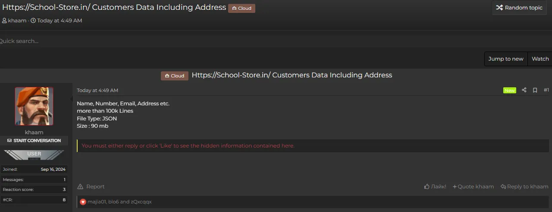The height and width of the screenshot is (212, 552).
Task: Click the Today at 4:49 AM post timestamp
Action: 97,90
